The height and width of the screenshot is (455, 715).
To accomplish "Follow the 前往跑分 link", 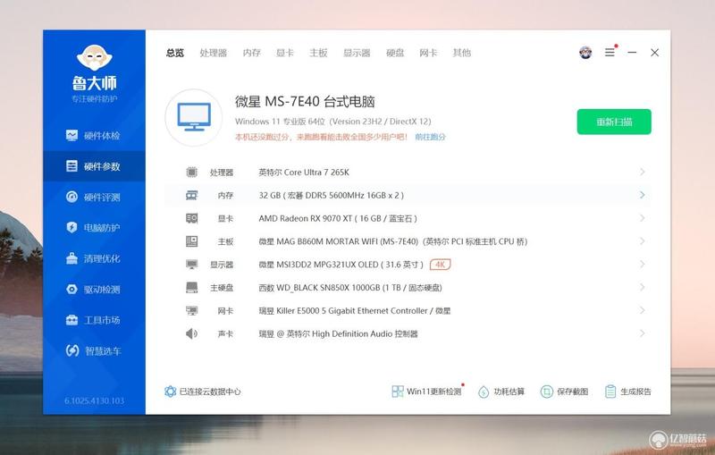I will [x=430, y=137].
